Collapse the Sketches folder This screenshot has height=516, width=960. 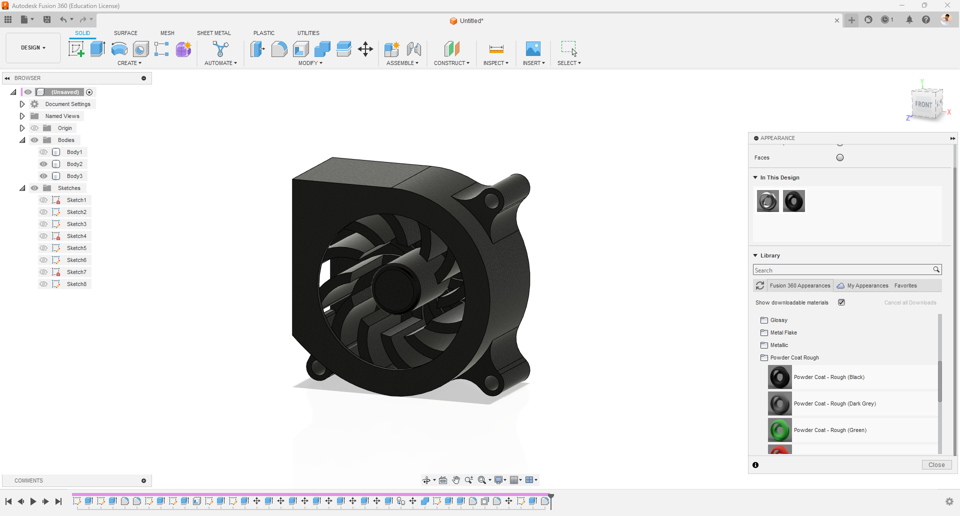click(22, 188)
